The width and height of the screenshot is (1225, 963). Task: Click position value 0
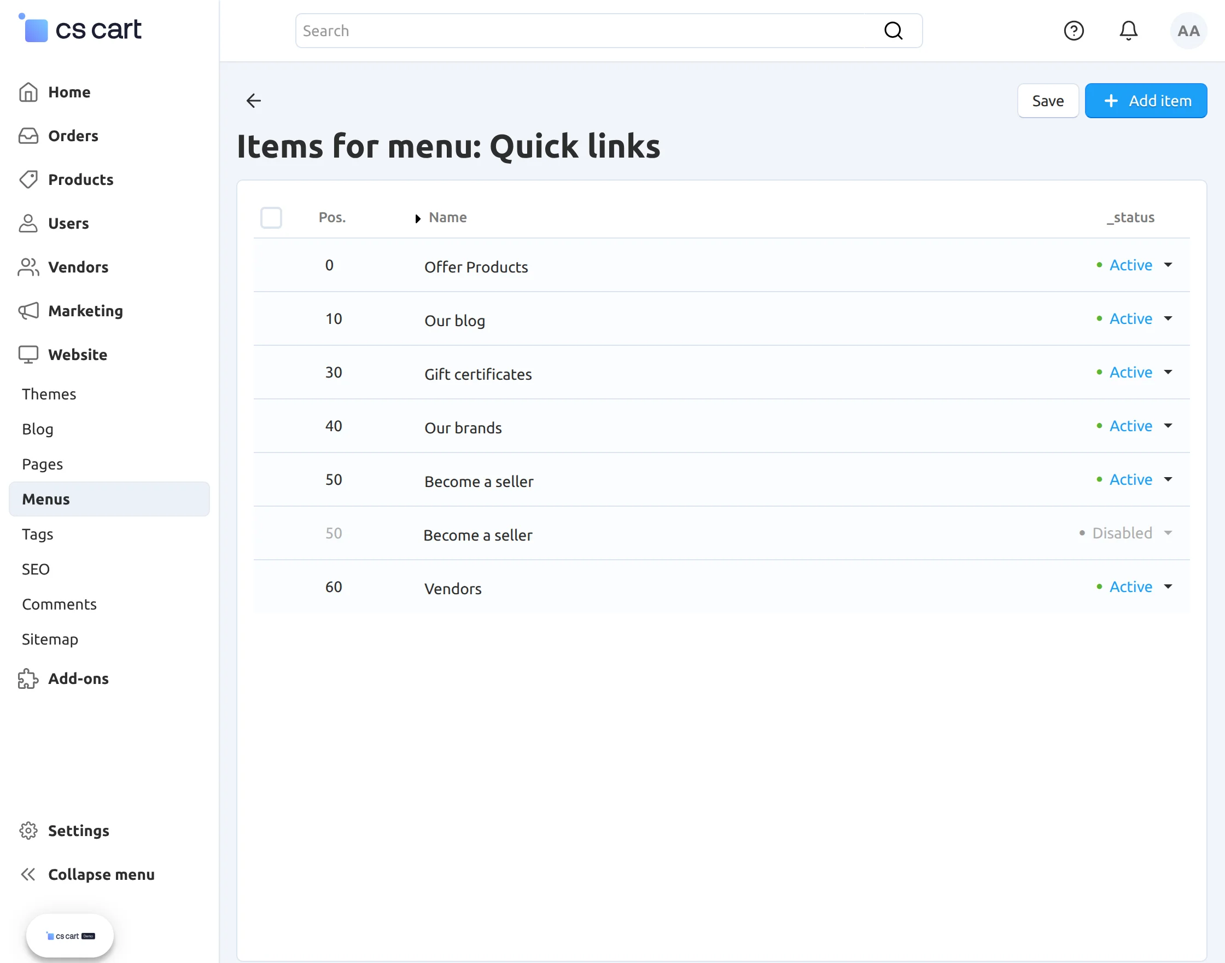329,265
